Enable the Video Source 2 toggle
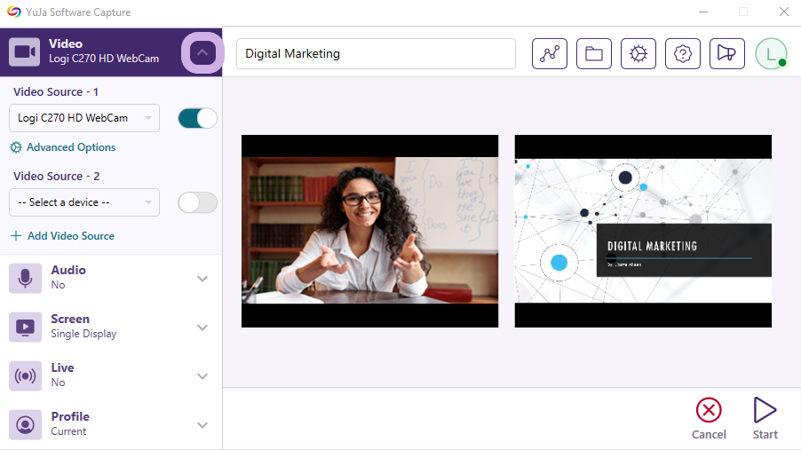The image size is (801, 450). coord(197,202)
